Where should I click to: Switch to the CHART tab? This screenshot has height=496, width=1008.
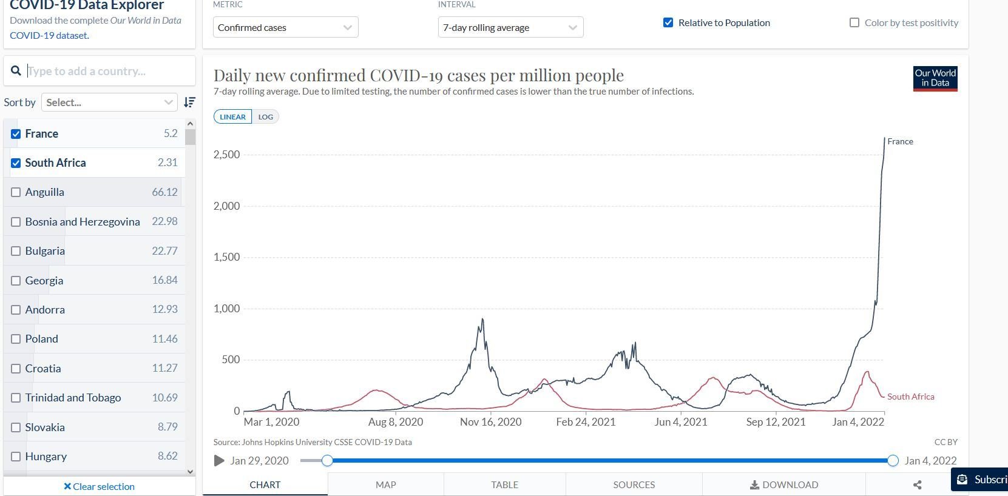pos(265,484)
